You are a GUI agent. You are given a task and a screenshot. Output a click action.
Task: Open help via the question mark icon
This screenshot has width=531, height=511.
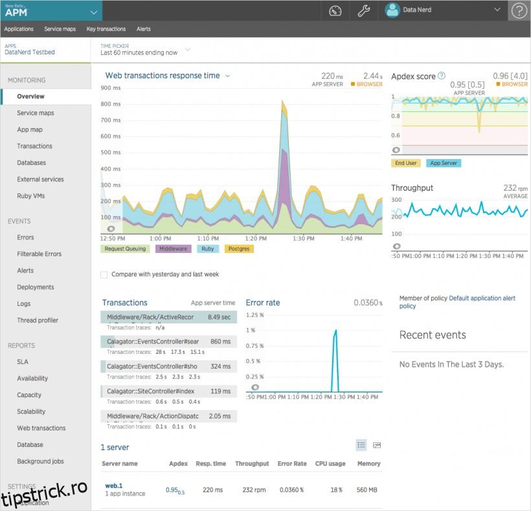tap(519, 10)
